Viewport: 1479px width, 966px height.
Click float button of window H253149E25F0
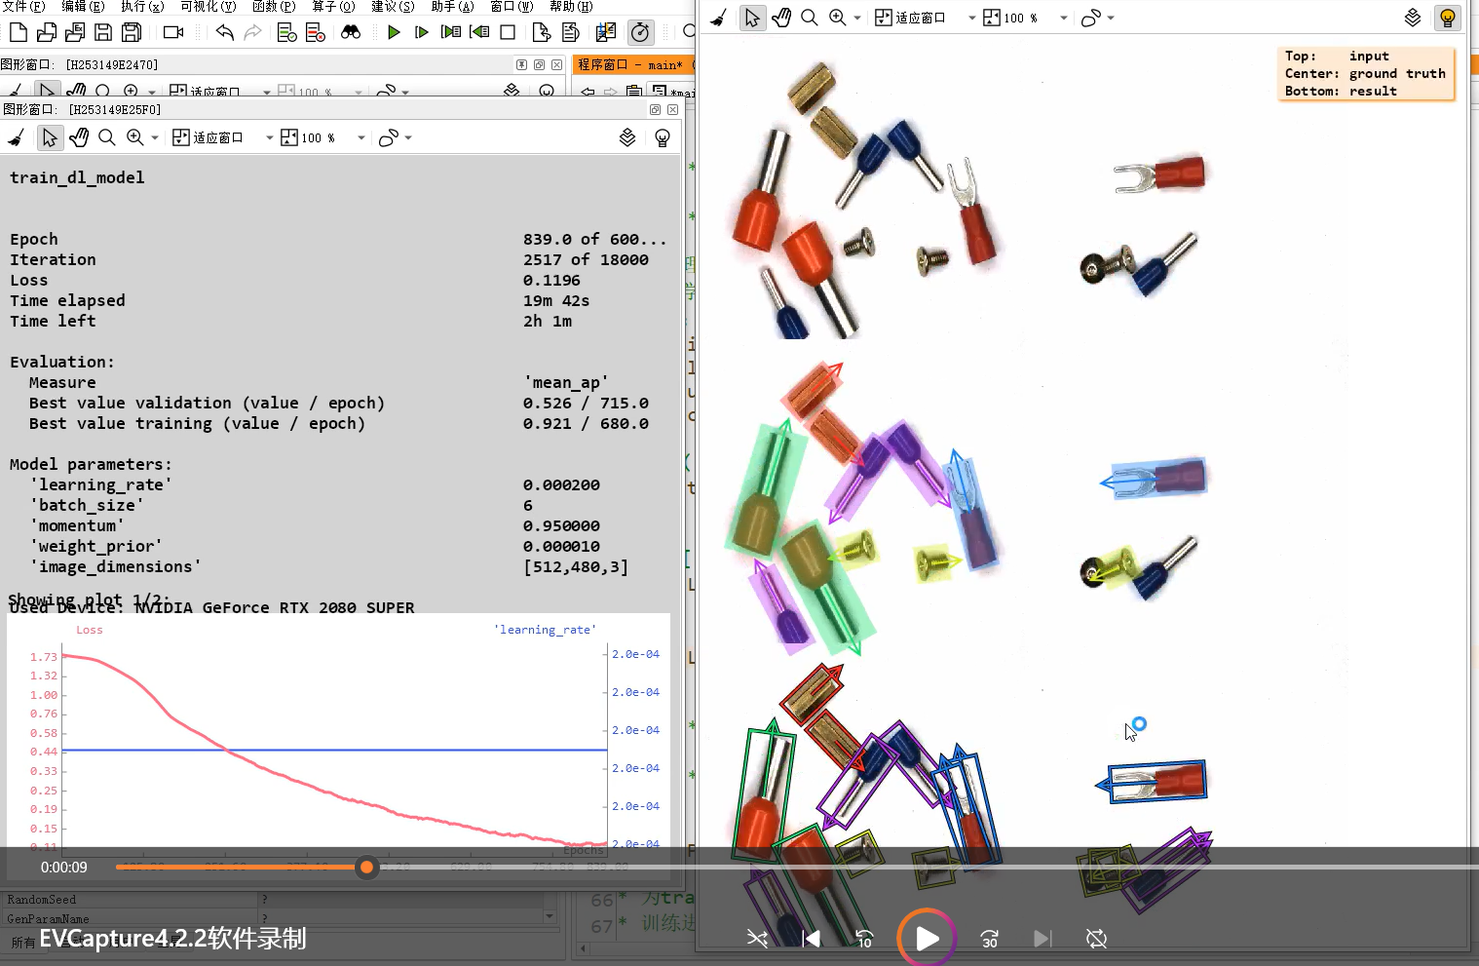click(x=655, y=110)
